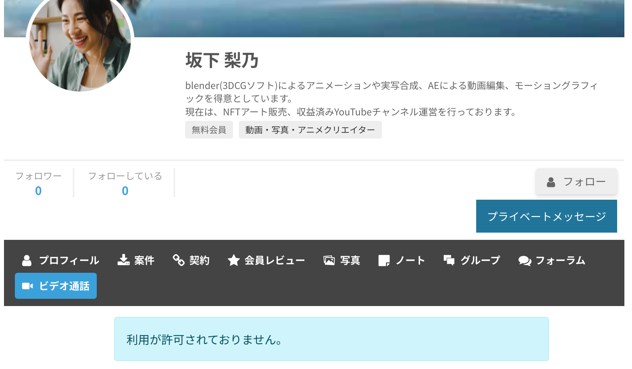The width and height of the screenshot is (632, 369).
Task: Click the sticky-note icon beside ノート
Action: 384,260
